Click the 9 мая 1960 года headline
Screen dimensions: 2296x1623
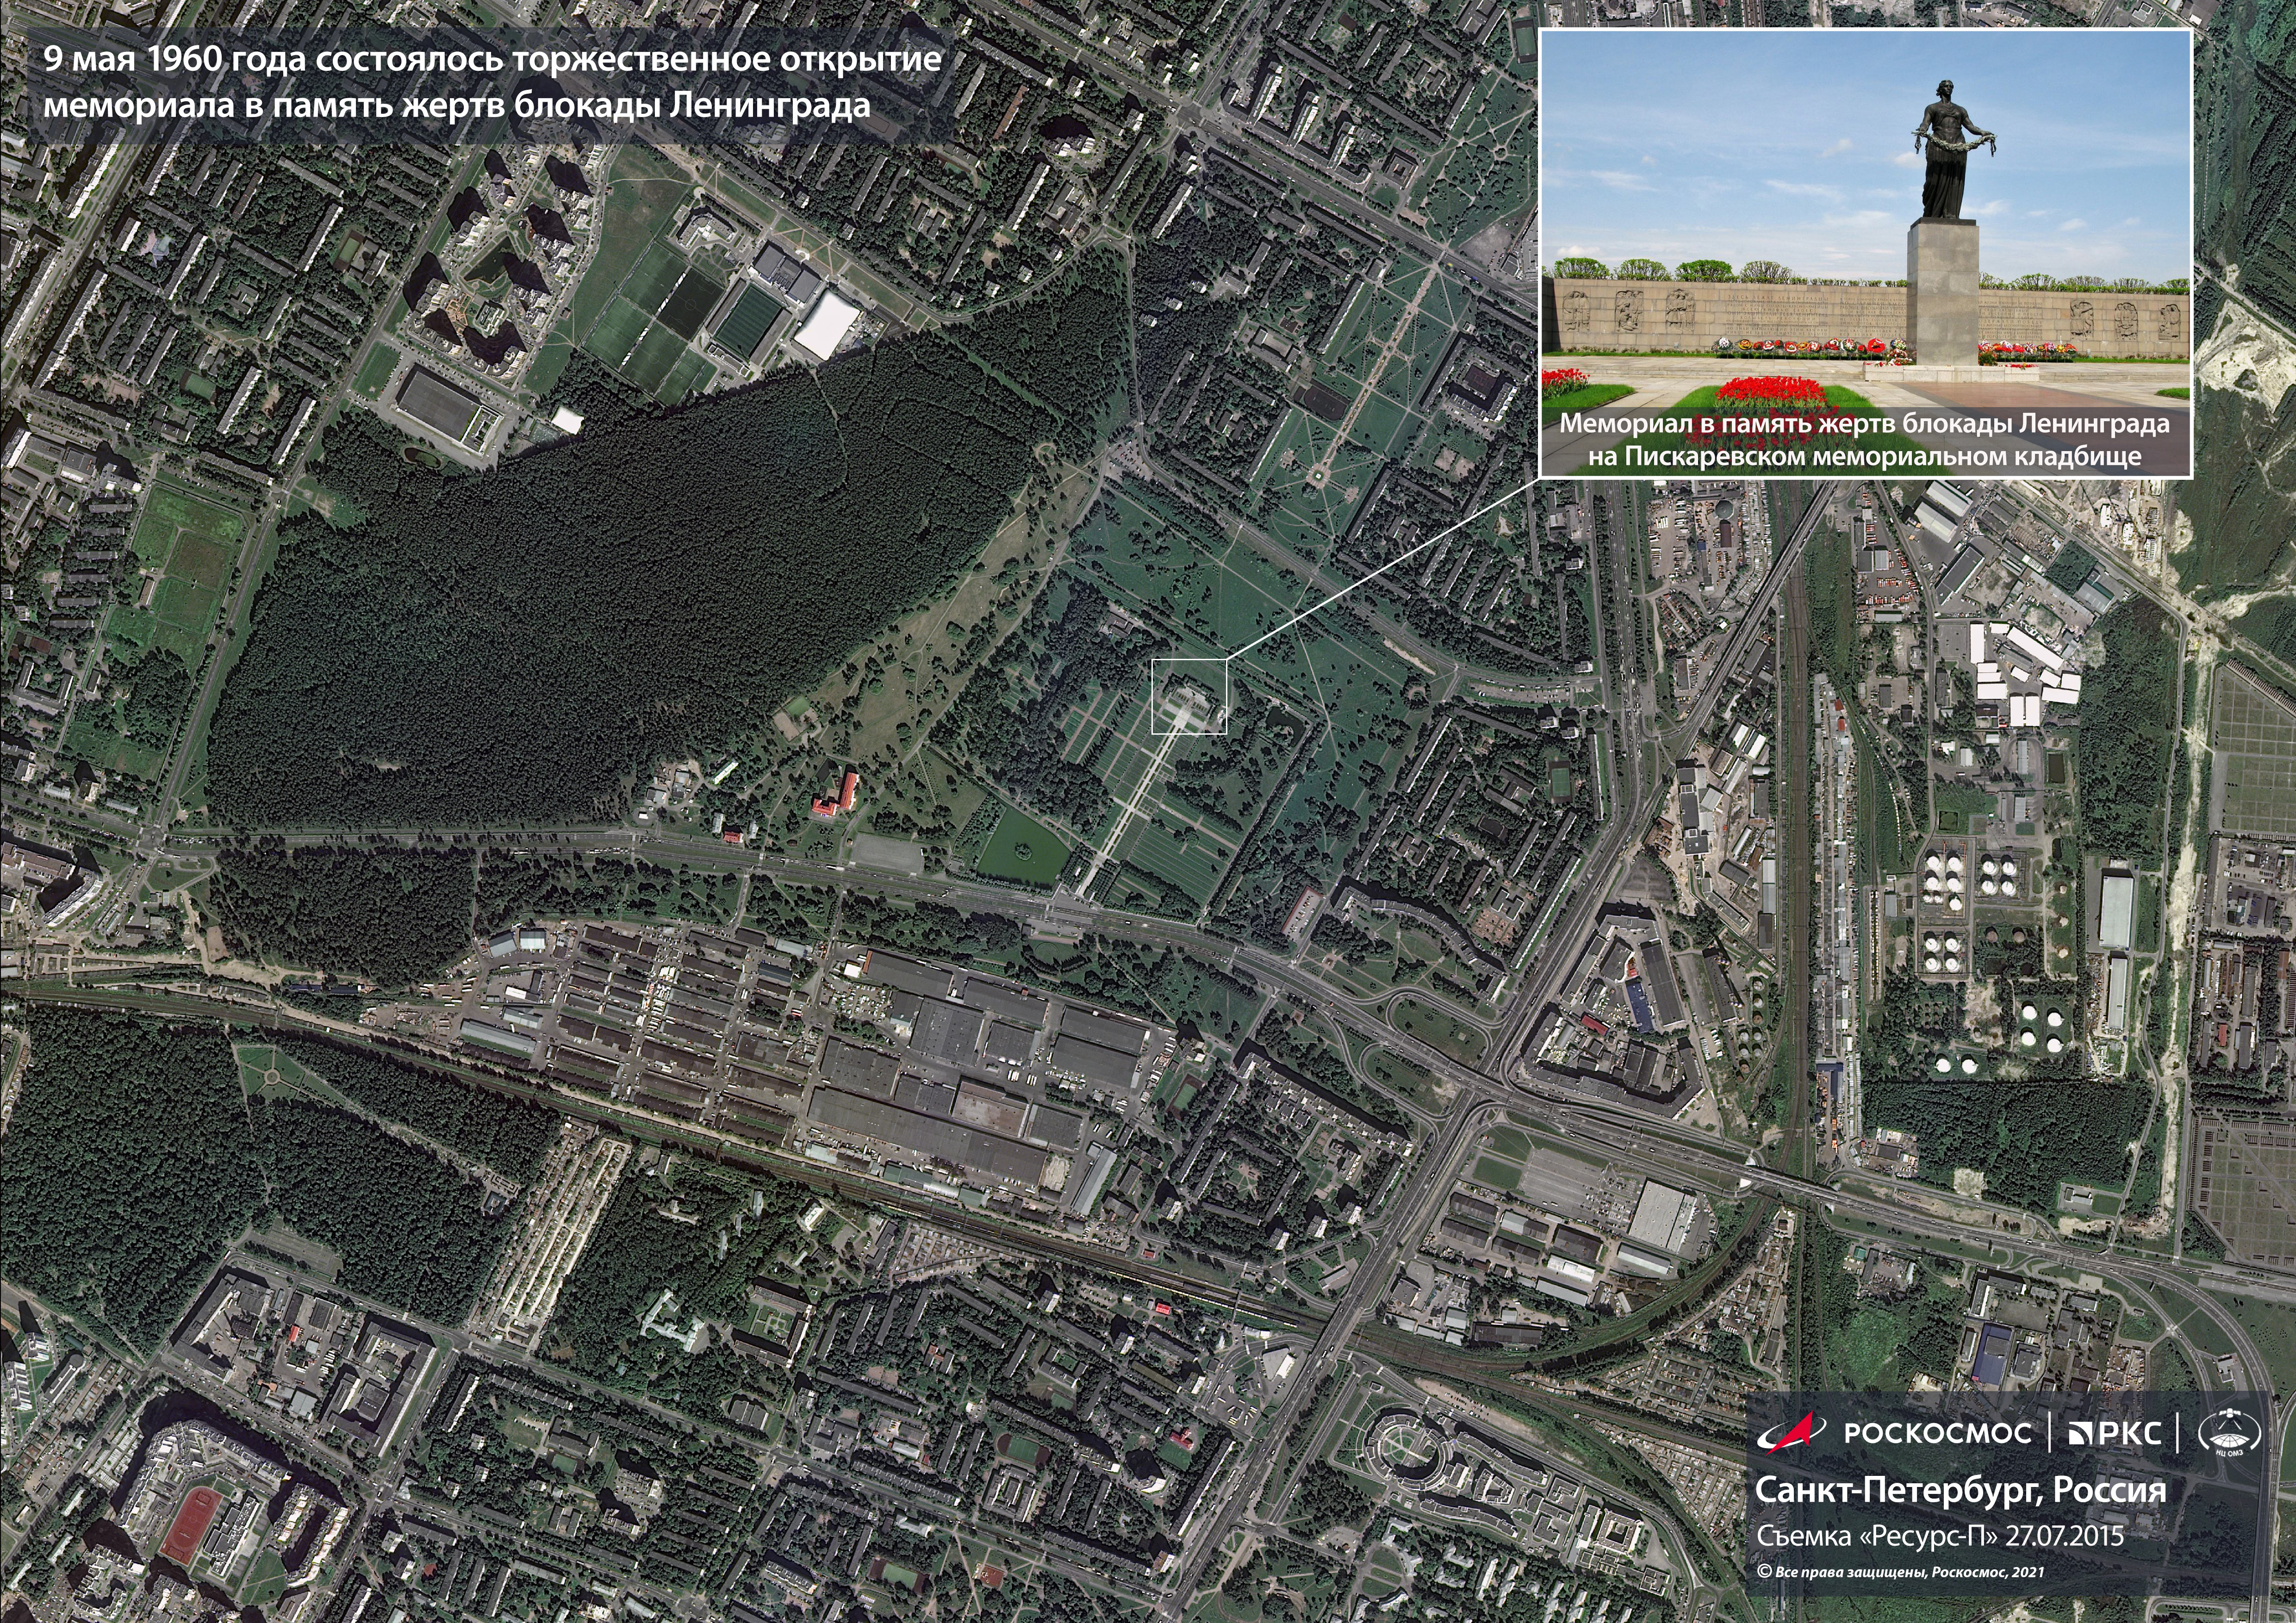(492, 60)
